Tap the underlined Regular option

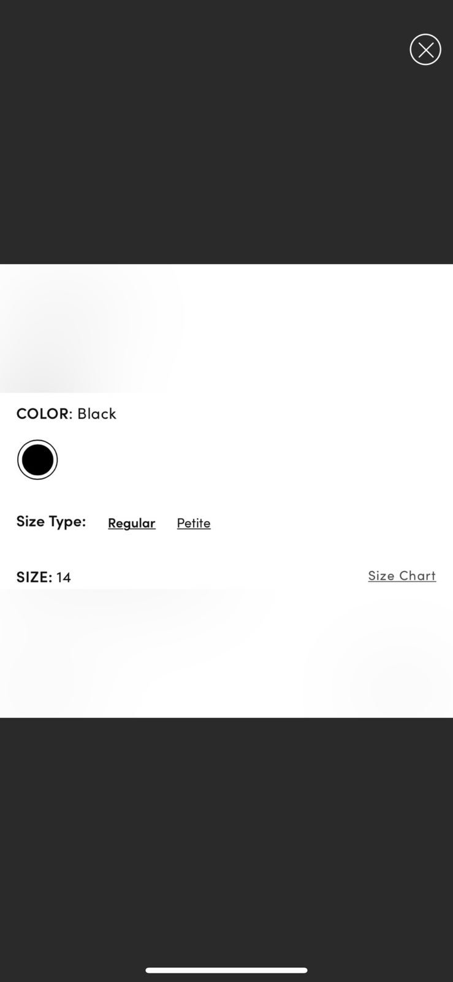pyautogui.click(x=132, y=522)
